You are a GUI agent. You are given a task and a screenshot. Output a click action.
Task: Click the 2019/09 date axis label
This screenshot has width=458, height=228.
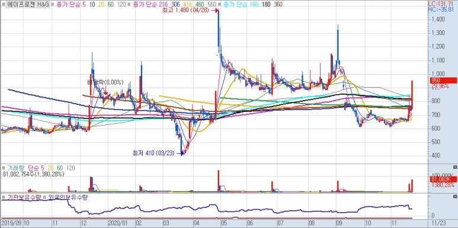click(x=11, y=223)
